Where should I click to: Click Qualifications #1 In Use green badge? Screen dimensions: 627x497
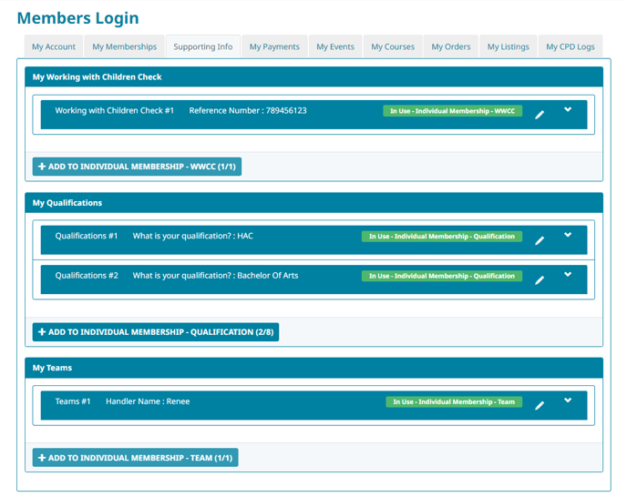pyautogui.click(x=441, y=237)
